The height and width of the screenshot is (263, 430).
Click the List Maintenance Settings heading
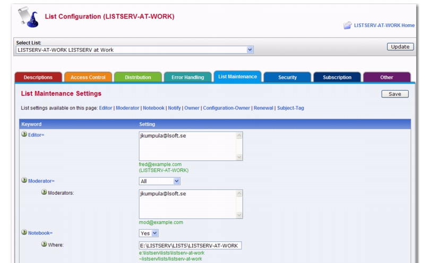pyautogui.click(x=61, y=94)
